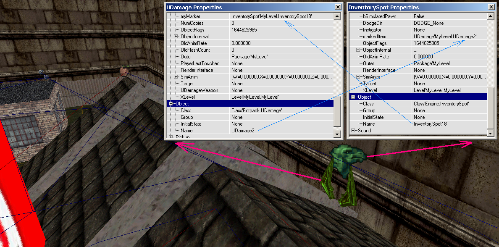The height and width of the screenshot is (247, 499).
Task: Select the red apple actor on wall
Action: coord(124,70)
